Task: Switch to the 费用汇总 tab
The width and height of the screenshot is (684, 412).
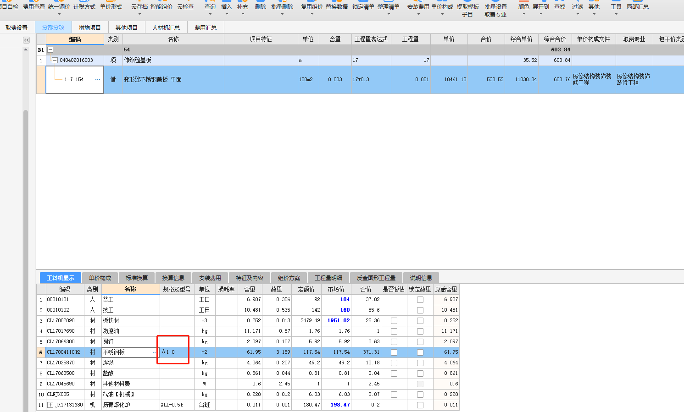Action: click(x=206, y=27)
